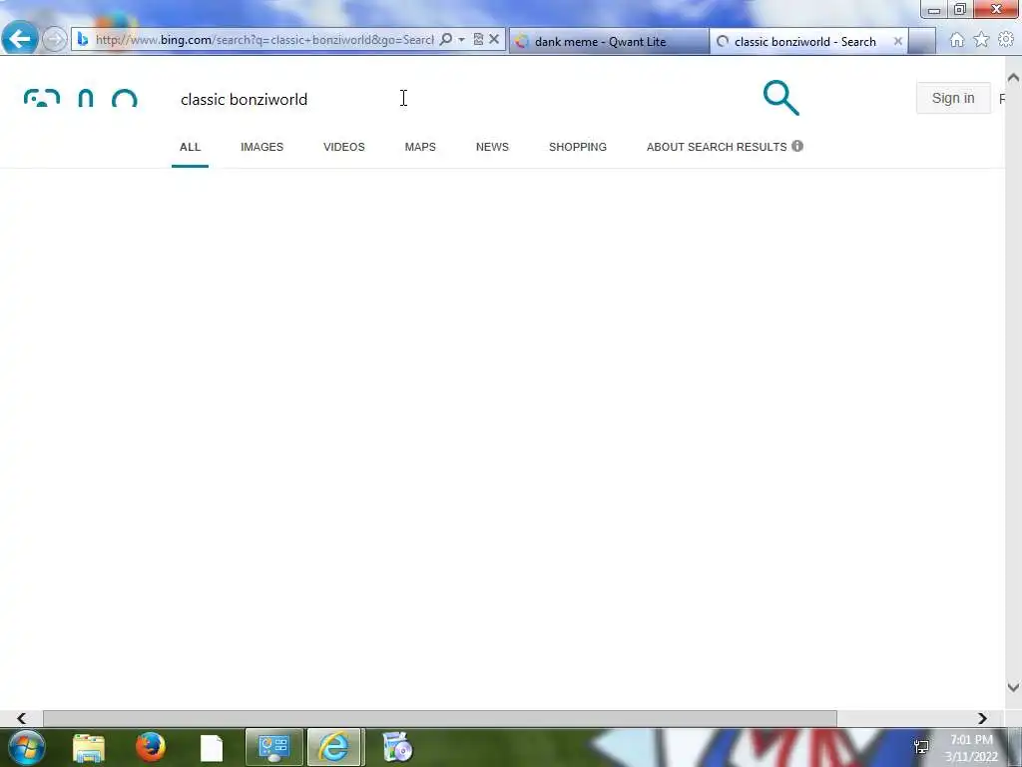The height and width of the screenshot is (767, 1022).
Task: Click the Bing logo on the page
Action: (81, 98)
